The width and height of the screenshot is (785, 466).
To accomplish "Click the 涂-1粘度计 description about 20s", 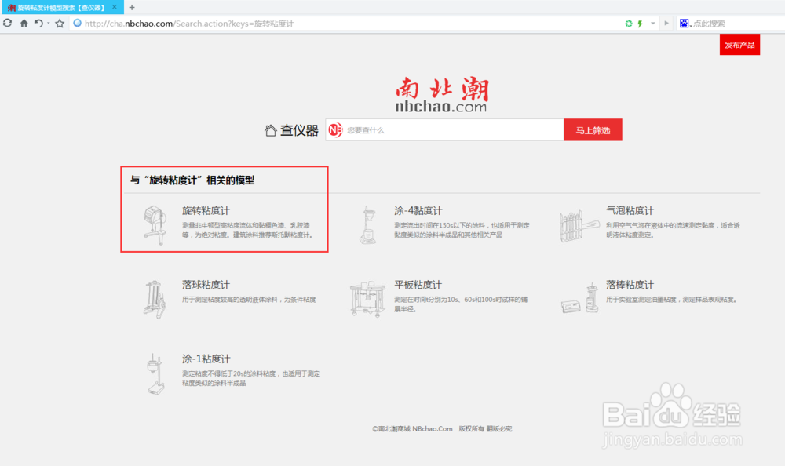I will point(251,378).
